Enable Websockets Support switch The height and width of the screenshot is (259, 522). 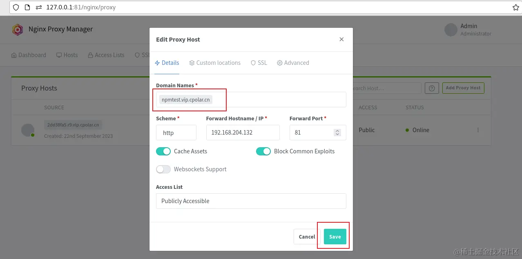point(163,169)
